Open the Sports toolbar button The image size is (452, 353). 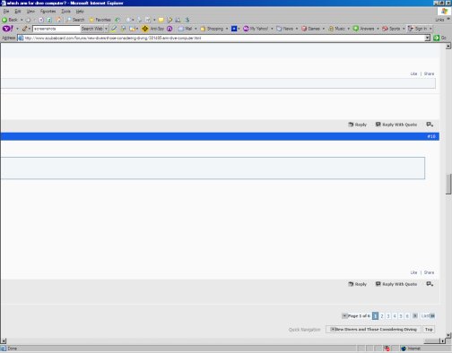point(391,29)
